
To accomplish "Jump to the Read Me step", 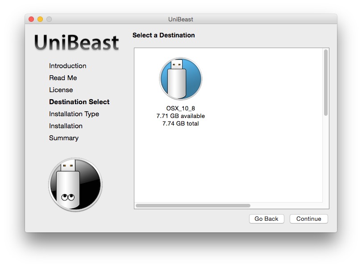I will pyautogui.click(x=63, y=78).
